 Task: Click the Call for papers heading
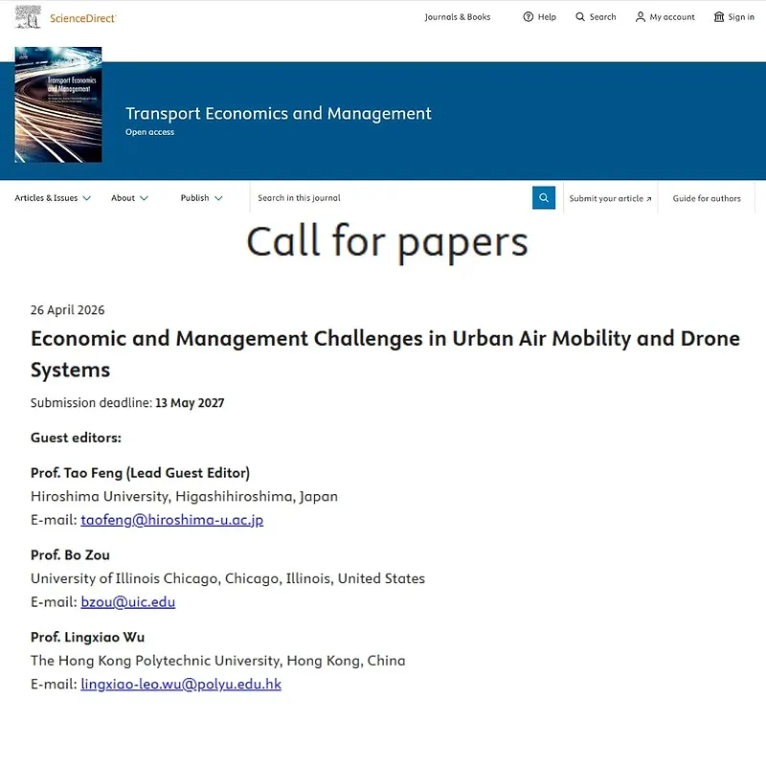click(388, 242)
